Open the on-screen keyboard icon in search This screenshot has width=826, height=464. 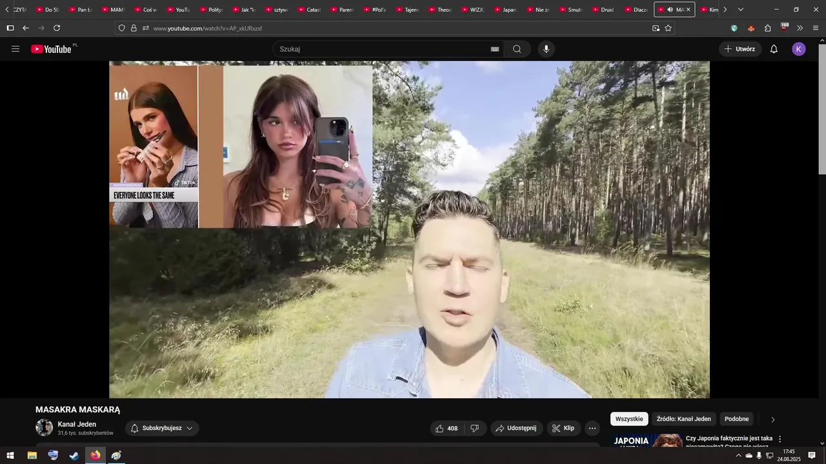[x=495, y=49]
